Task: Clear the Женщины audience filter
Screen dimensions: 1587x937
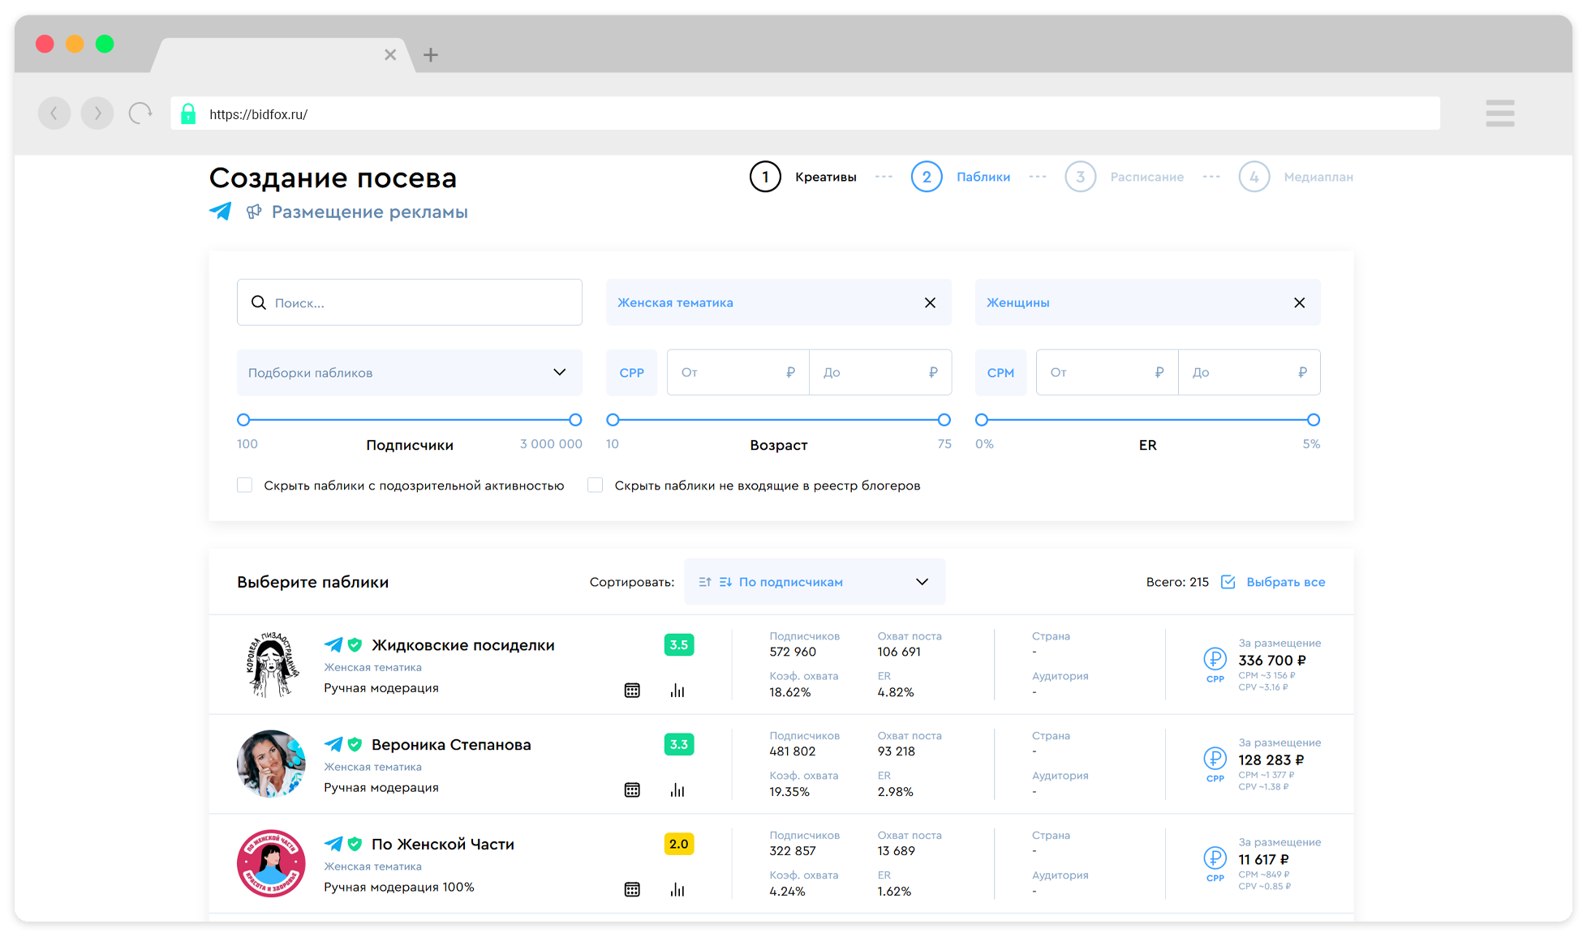Action: tap(1299, 302)
